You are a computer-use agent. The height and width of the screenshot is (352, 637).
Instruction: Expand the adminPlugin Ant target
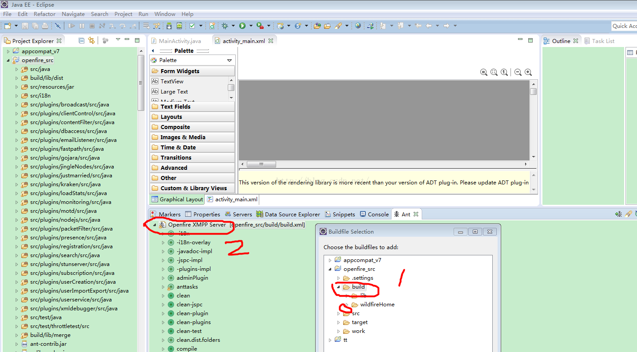click(x=163, y=278)
